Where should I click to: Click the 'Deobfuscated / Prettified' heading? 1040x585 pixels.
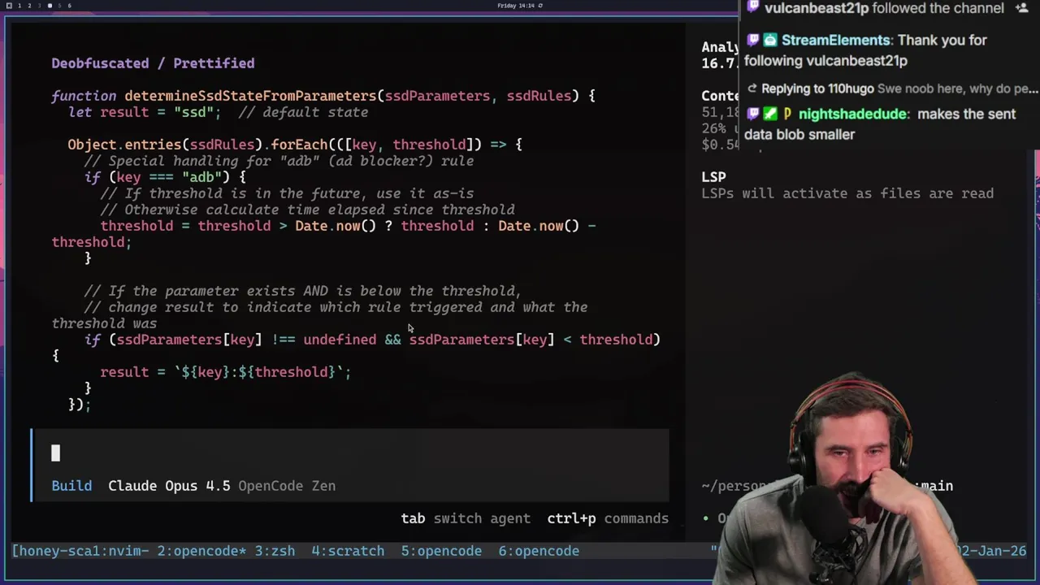pos(153,63)
